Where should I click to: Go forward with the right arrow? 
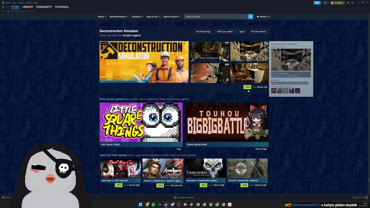click(x=8, y=7)
